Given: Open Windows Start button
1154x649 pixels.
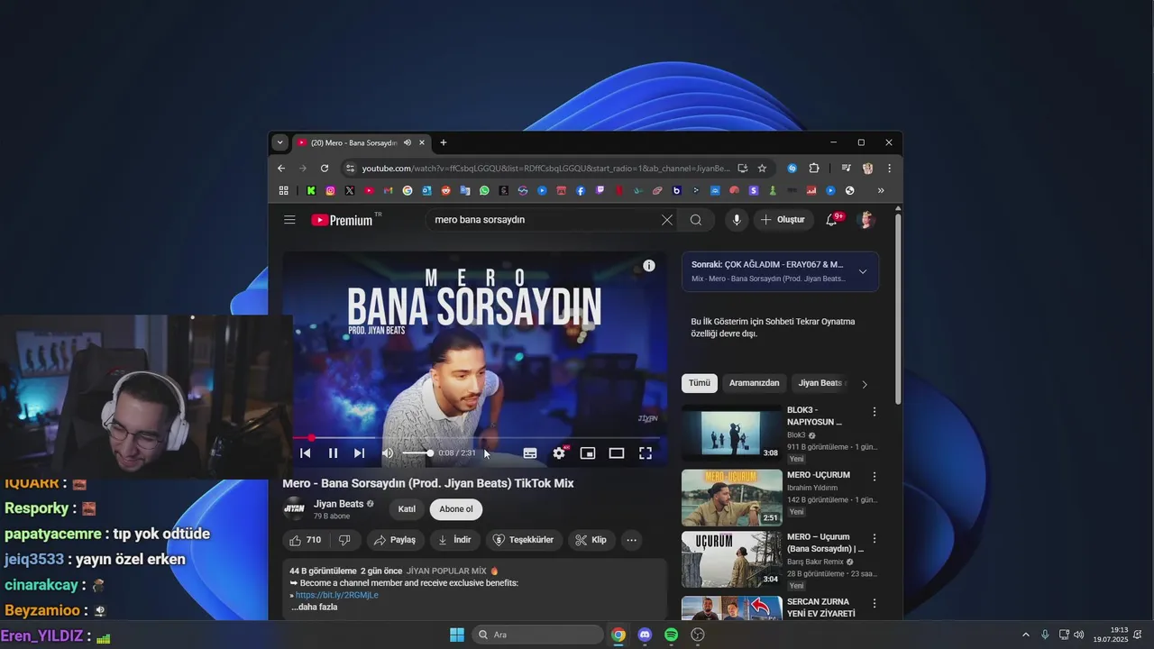Looking at the screenshot, I should coord(457,635).
